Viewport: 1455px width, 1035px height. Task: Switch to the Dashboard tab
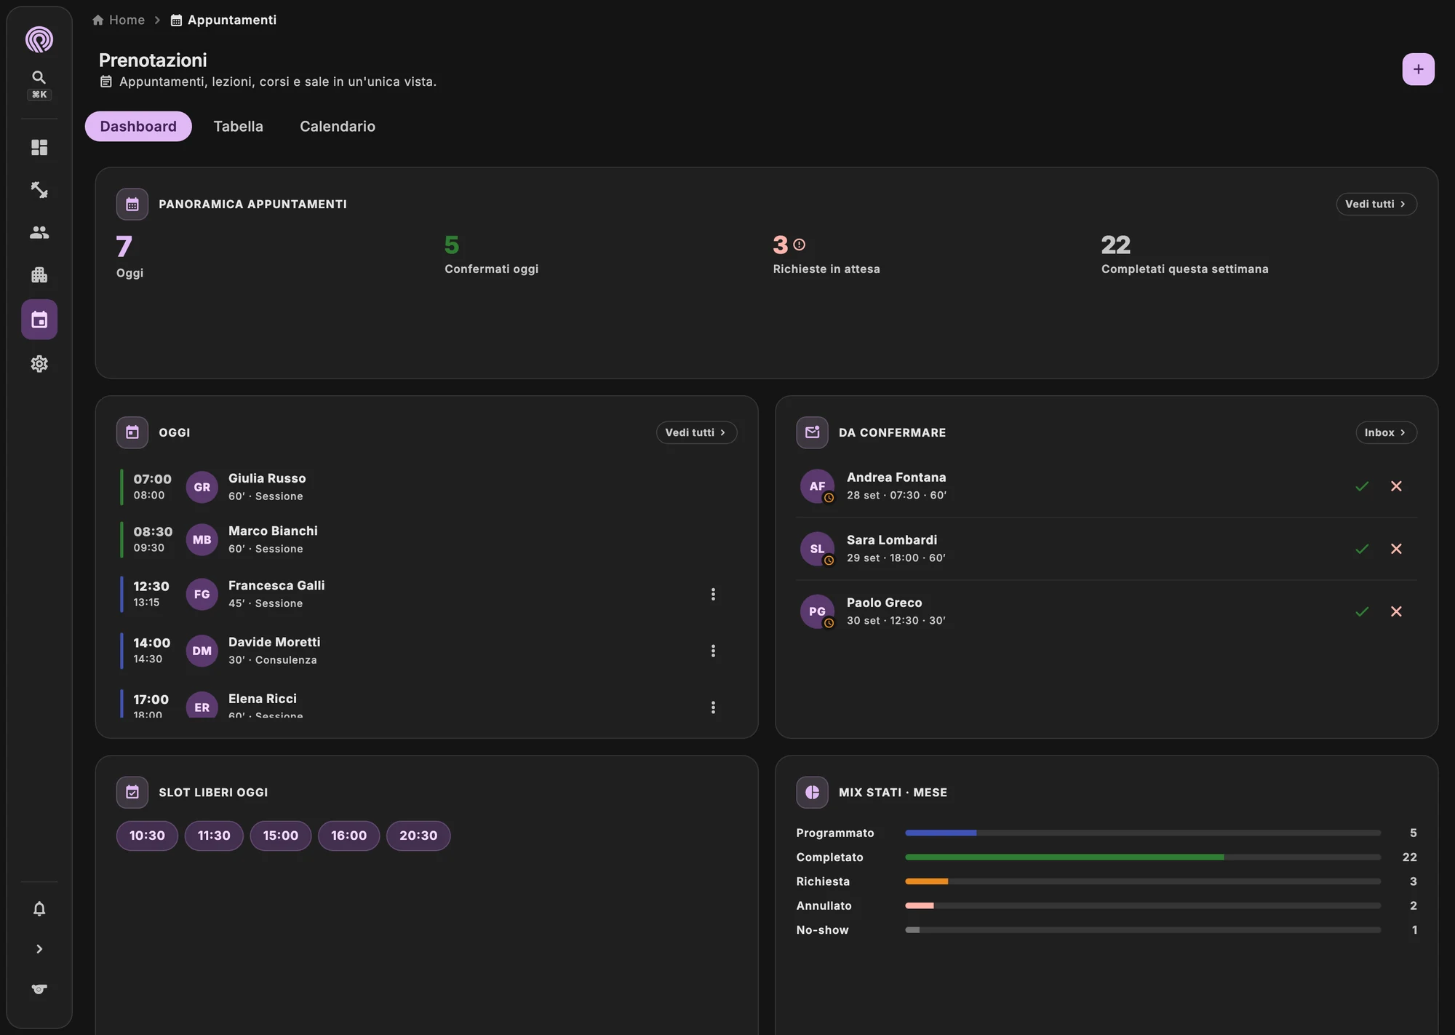(x=138, y=127)
